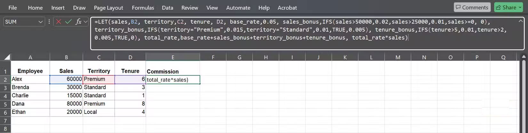The width and height of the screenshot is (528, 133).
Task: Switch to the Data tab
Action: point(167,8)
